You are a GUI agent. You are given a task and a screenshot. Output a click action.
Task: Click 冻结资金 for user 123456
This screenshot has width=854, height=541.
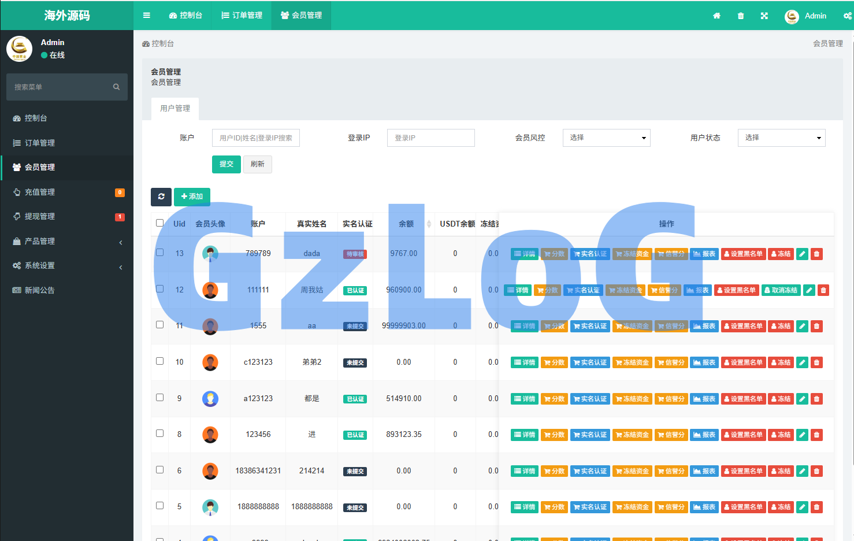click(632, 435)
